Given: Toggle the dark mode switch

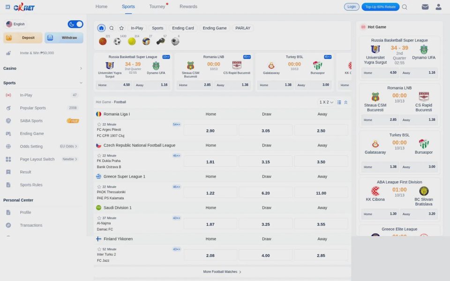Looking at the screenshot, I should [75, 24].
